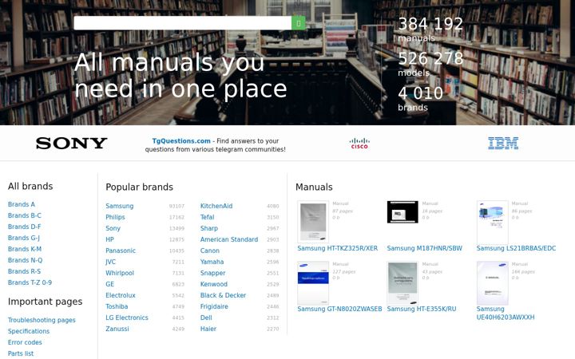Select GE brand link

pos(109,284)
